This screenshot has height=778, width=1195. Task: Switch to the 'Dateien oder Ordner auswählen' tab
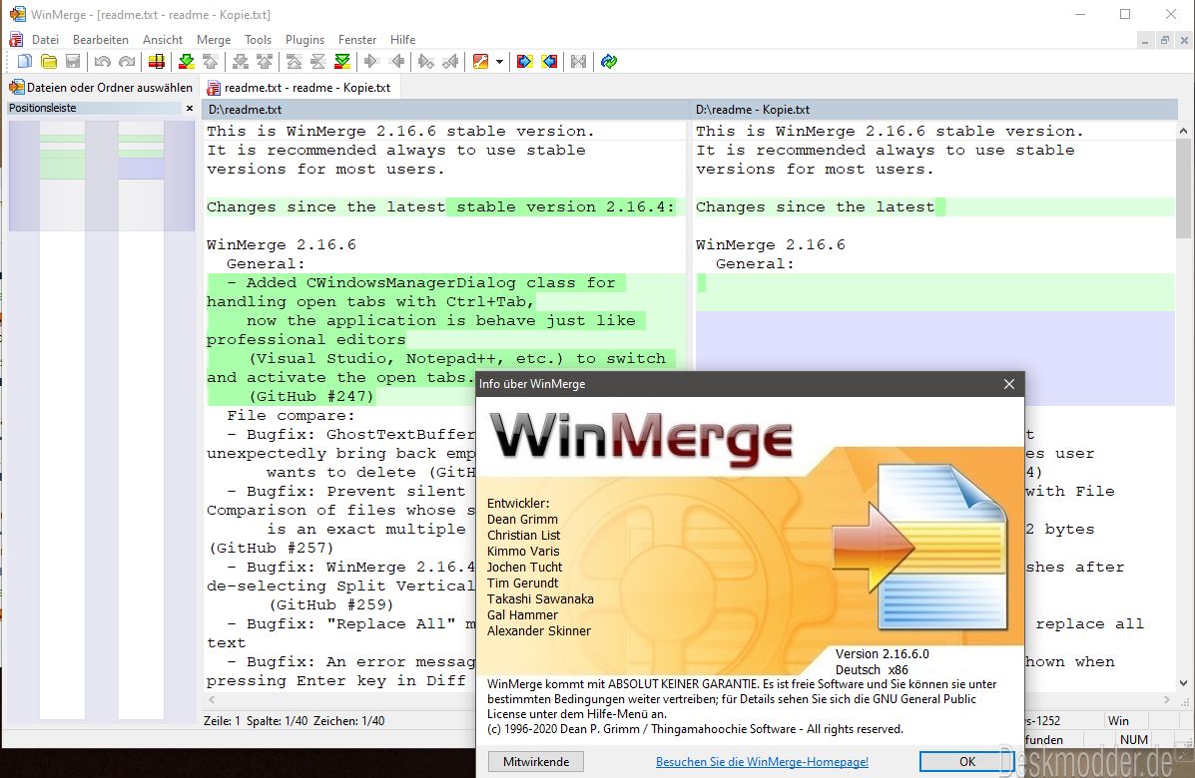click(x=101, y=88)
